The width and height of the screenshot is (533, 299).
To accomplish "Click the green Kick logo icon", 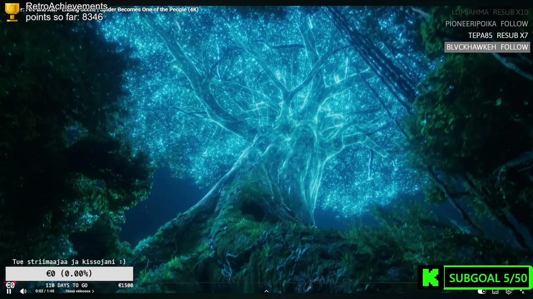I will 431,277.
